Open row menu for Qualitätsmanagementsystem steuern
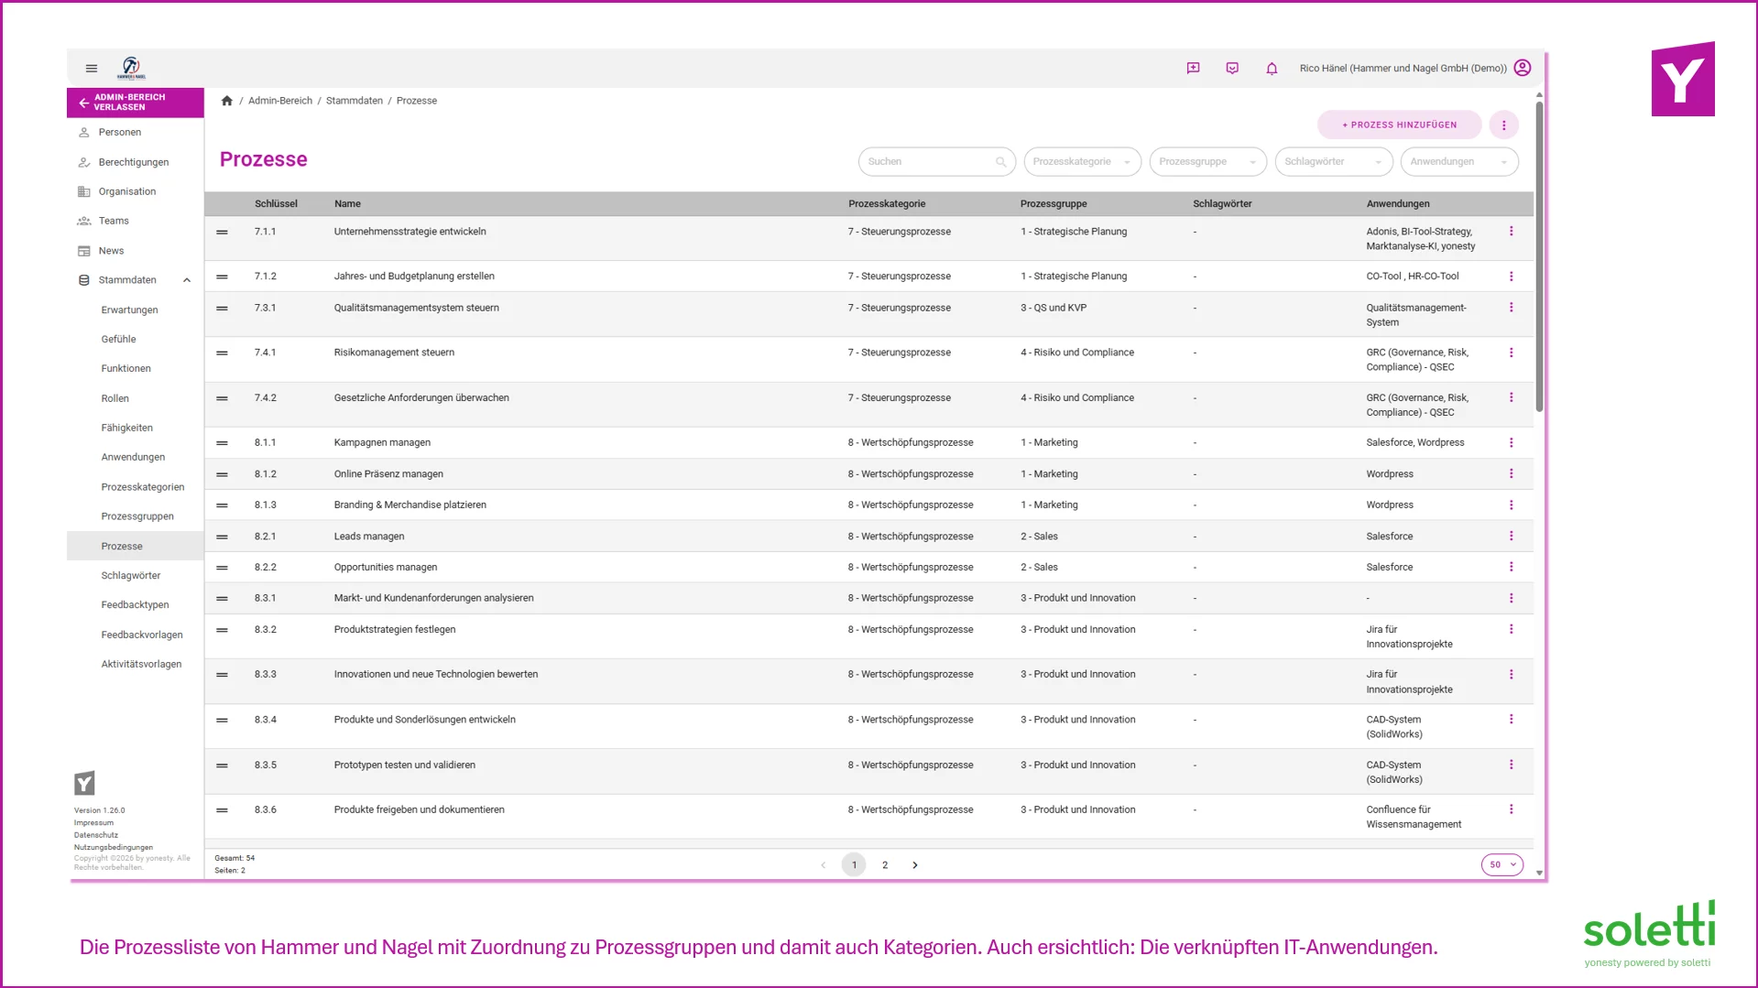1758x988 pixels. [1512, 308]
